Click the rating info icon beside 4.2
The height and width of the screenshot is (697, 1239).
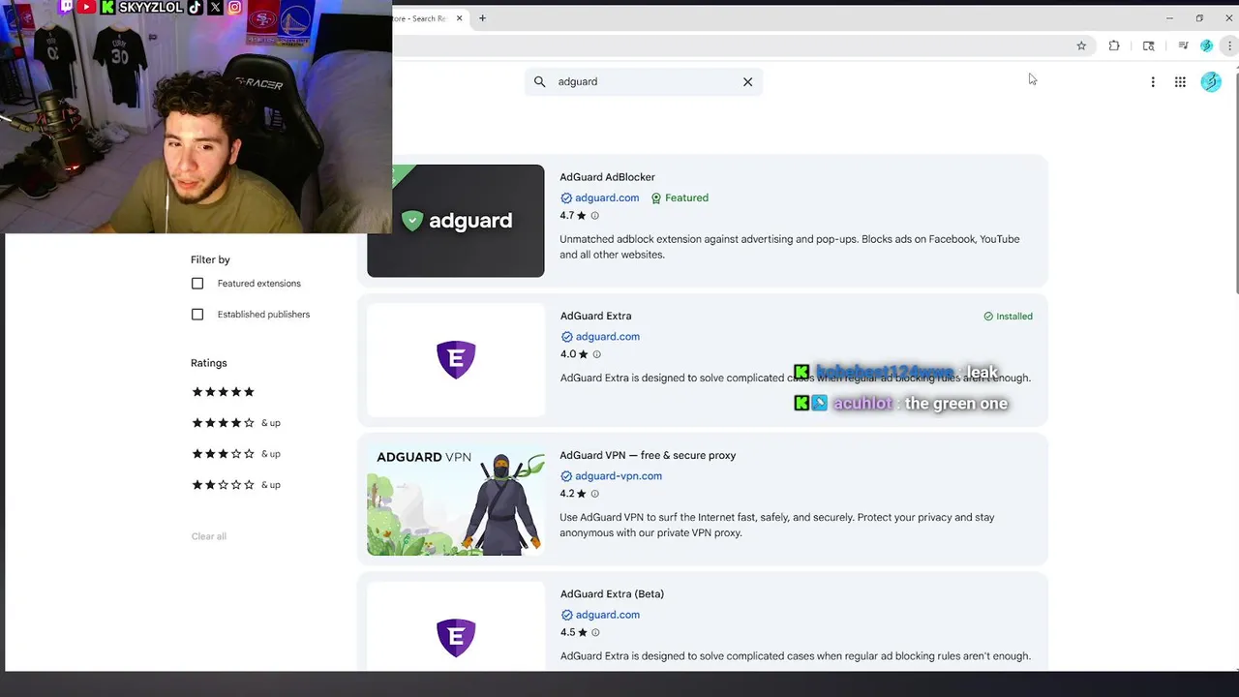594,494
